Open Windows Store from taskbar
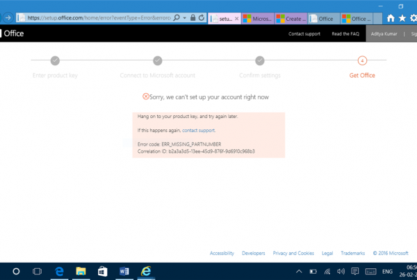This screenshot has width=417, height=280. [x=102, y=271]
